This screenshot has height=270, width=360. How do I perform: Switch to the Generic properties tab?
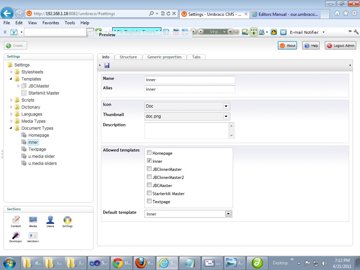pos(164,57)
